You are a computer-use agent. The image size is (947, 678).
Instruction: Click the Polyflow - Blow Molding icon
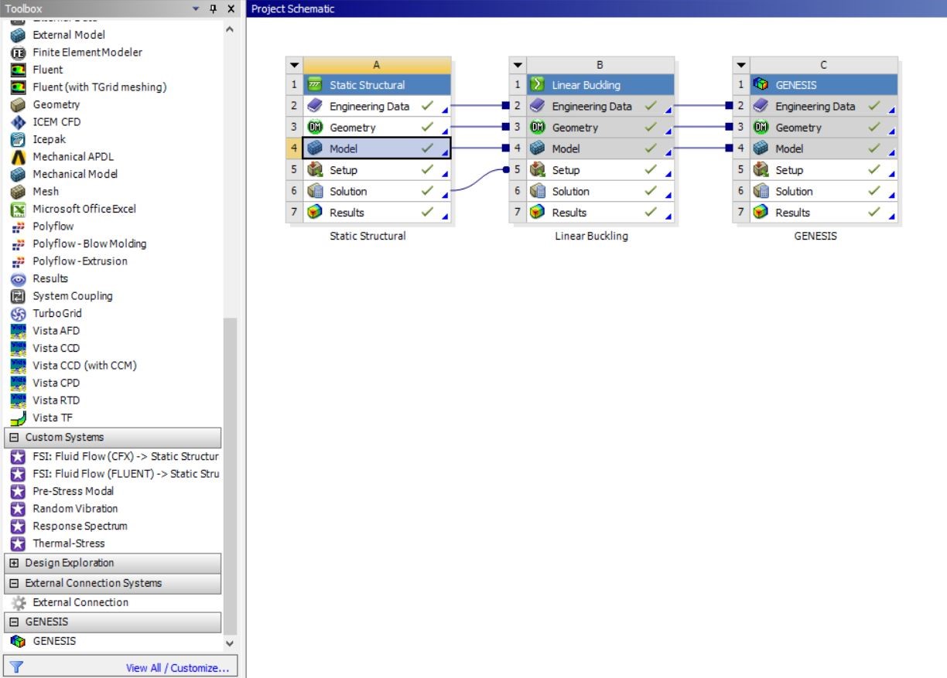coord(17,244)
